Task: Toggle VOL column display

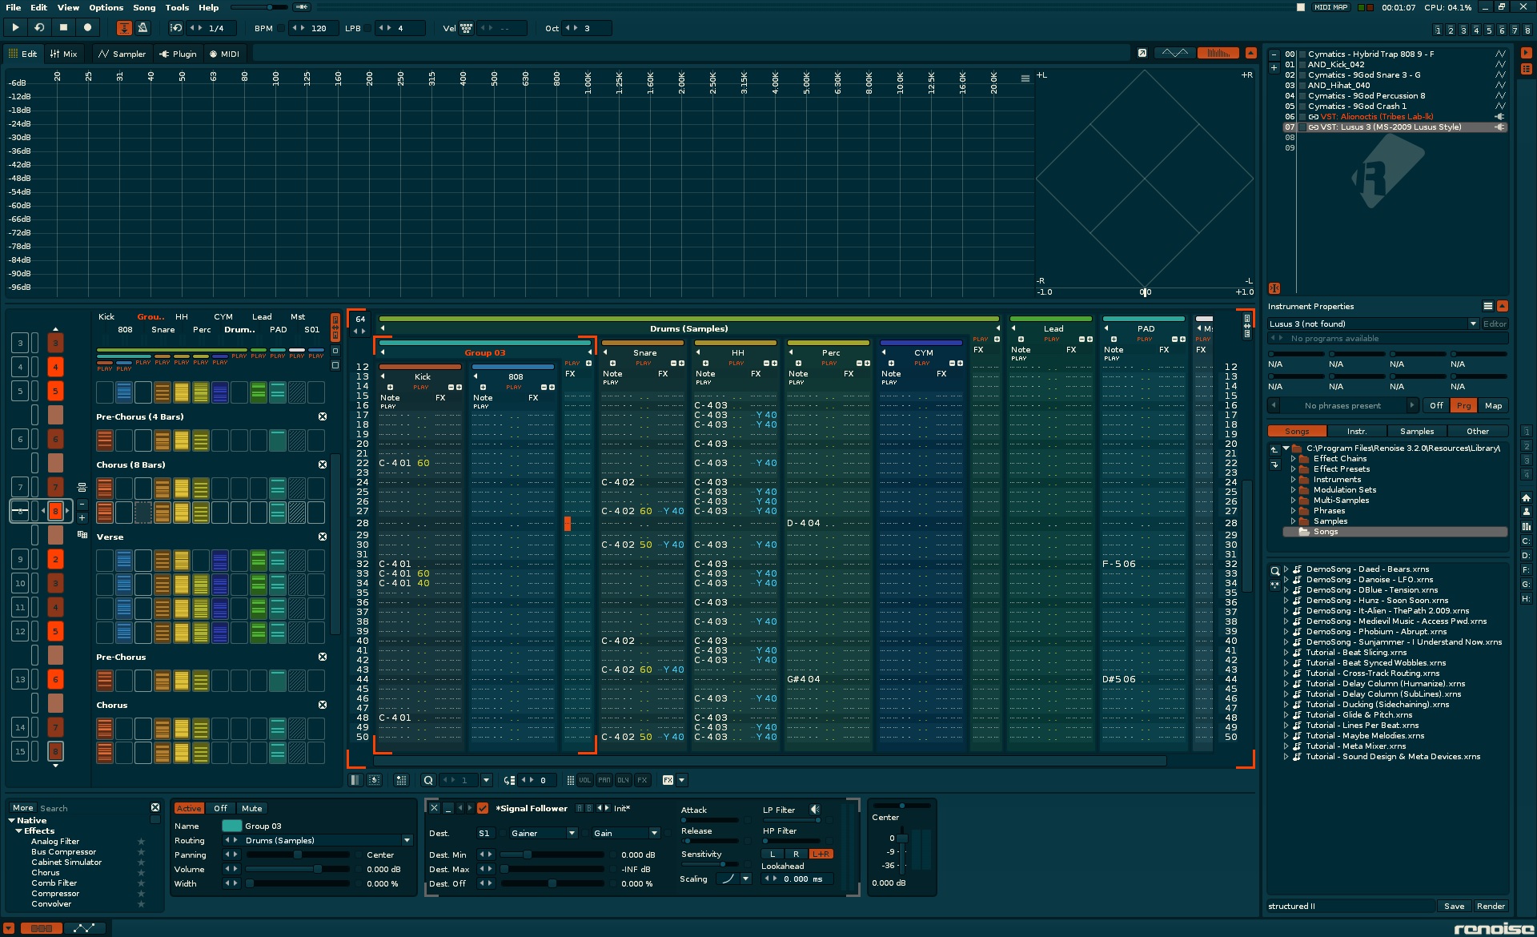Action: (585, 780)
